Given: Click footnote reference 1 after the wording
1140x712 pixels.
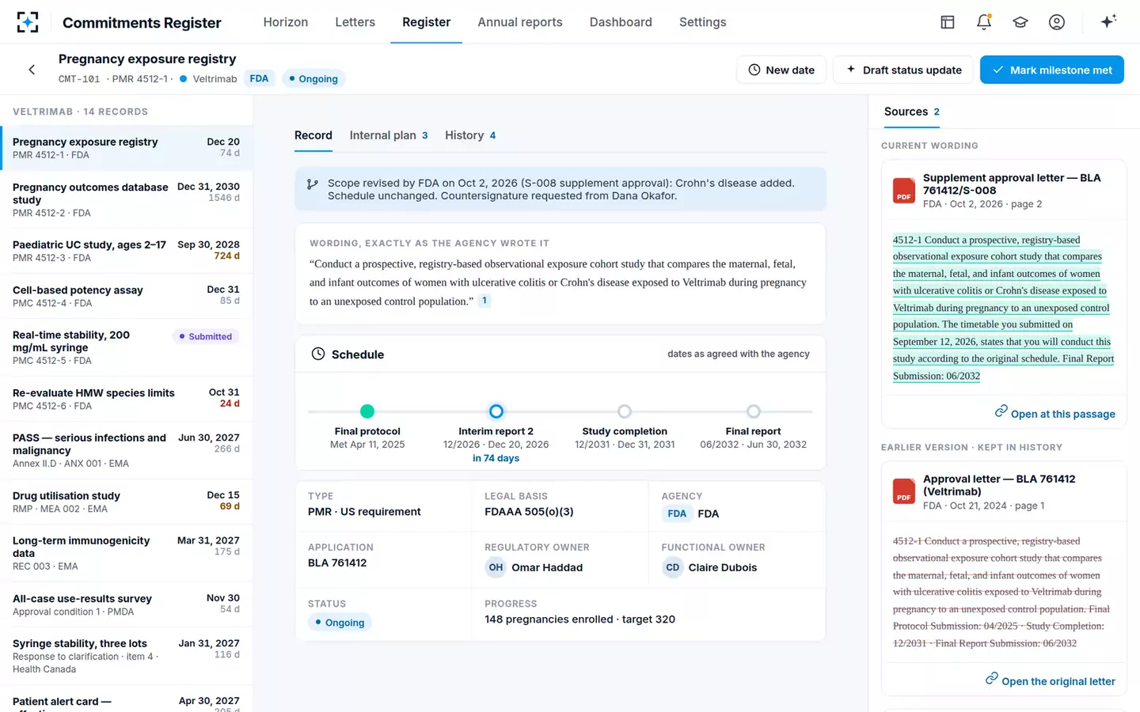Looking at the screenshot, I should coord(484,301).
